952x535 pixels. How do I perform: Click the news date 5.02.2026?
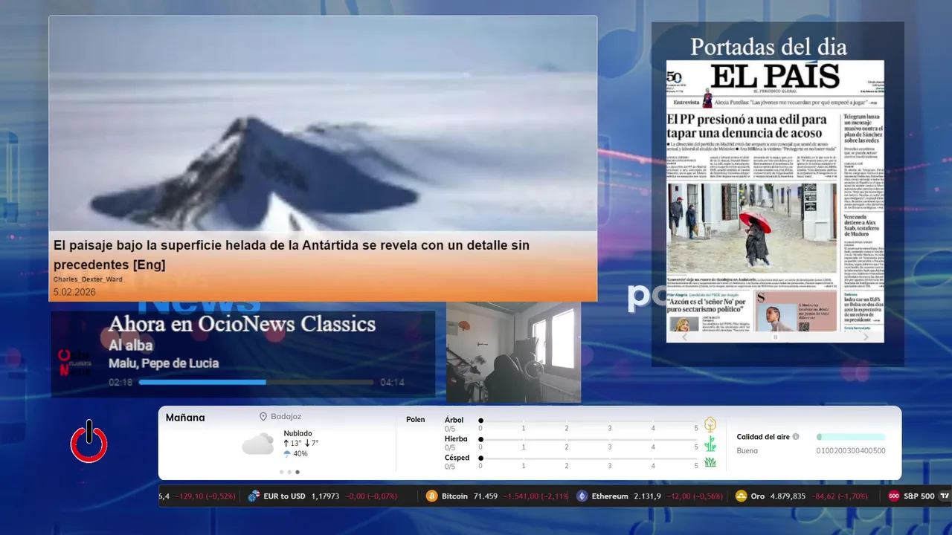[x=74, y=292]
